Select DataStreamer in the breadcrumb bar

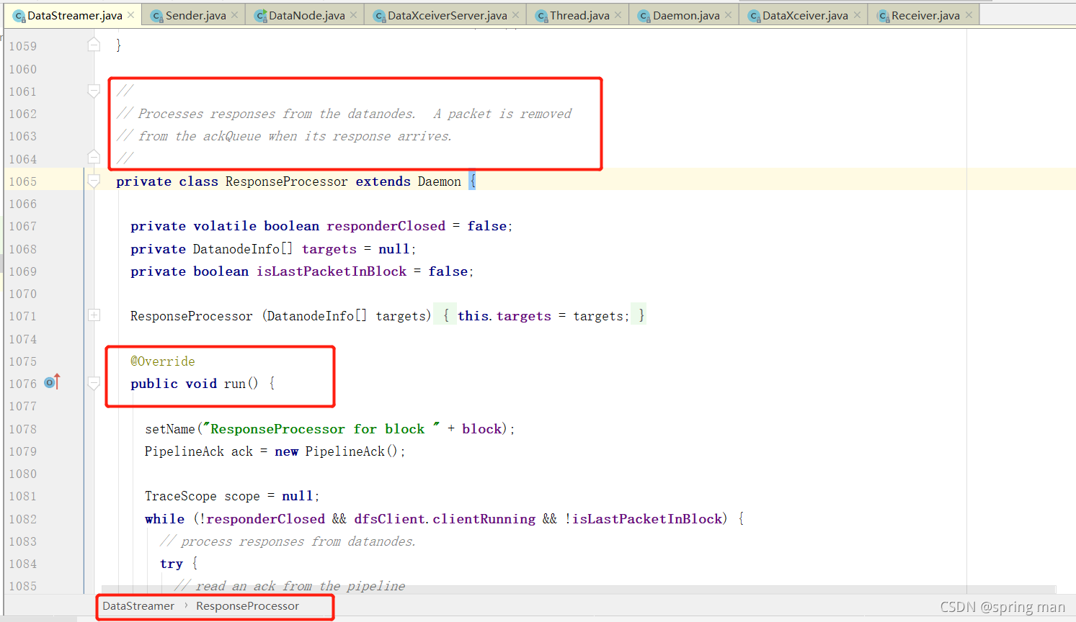point(138,606)
